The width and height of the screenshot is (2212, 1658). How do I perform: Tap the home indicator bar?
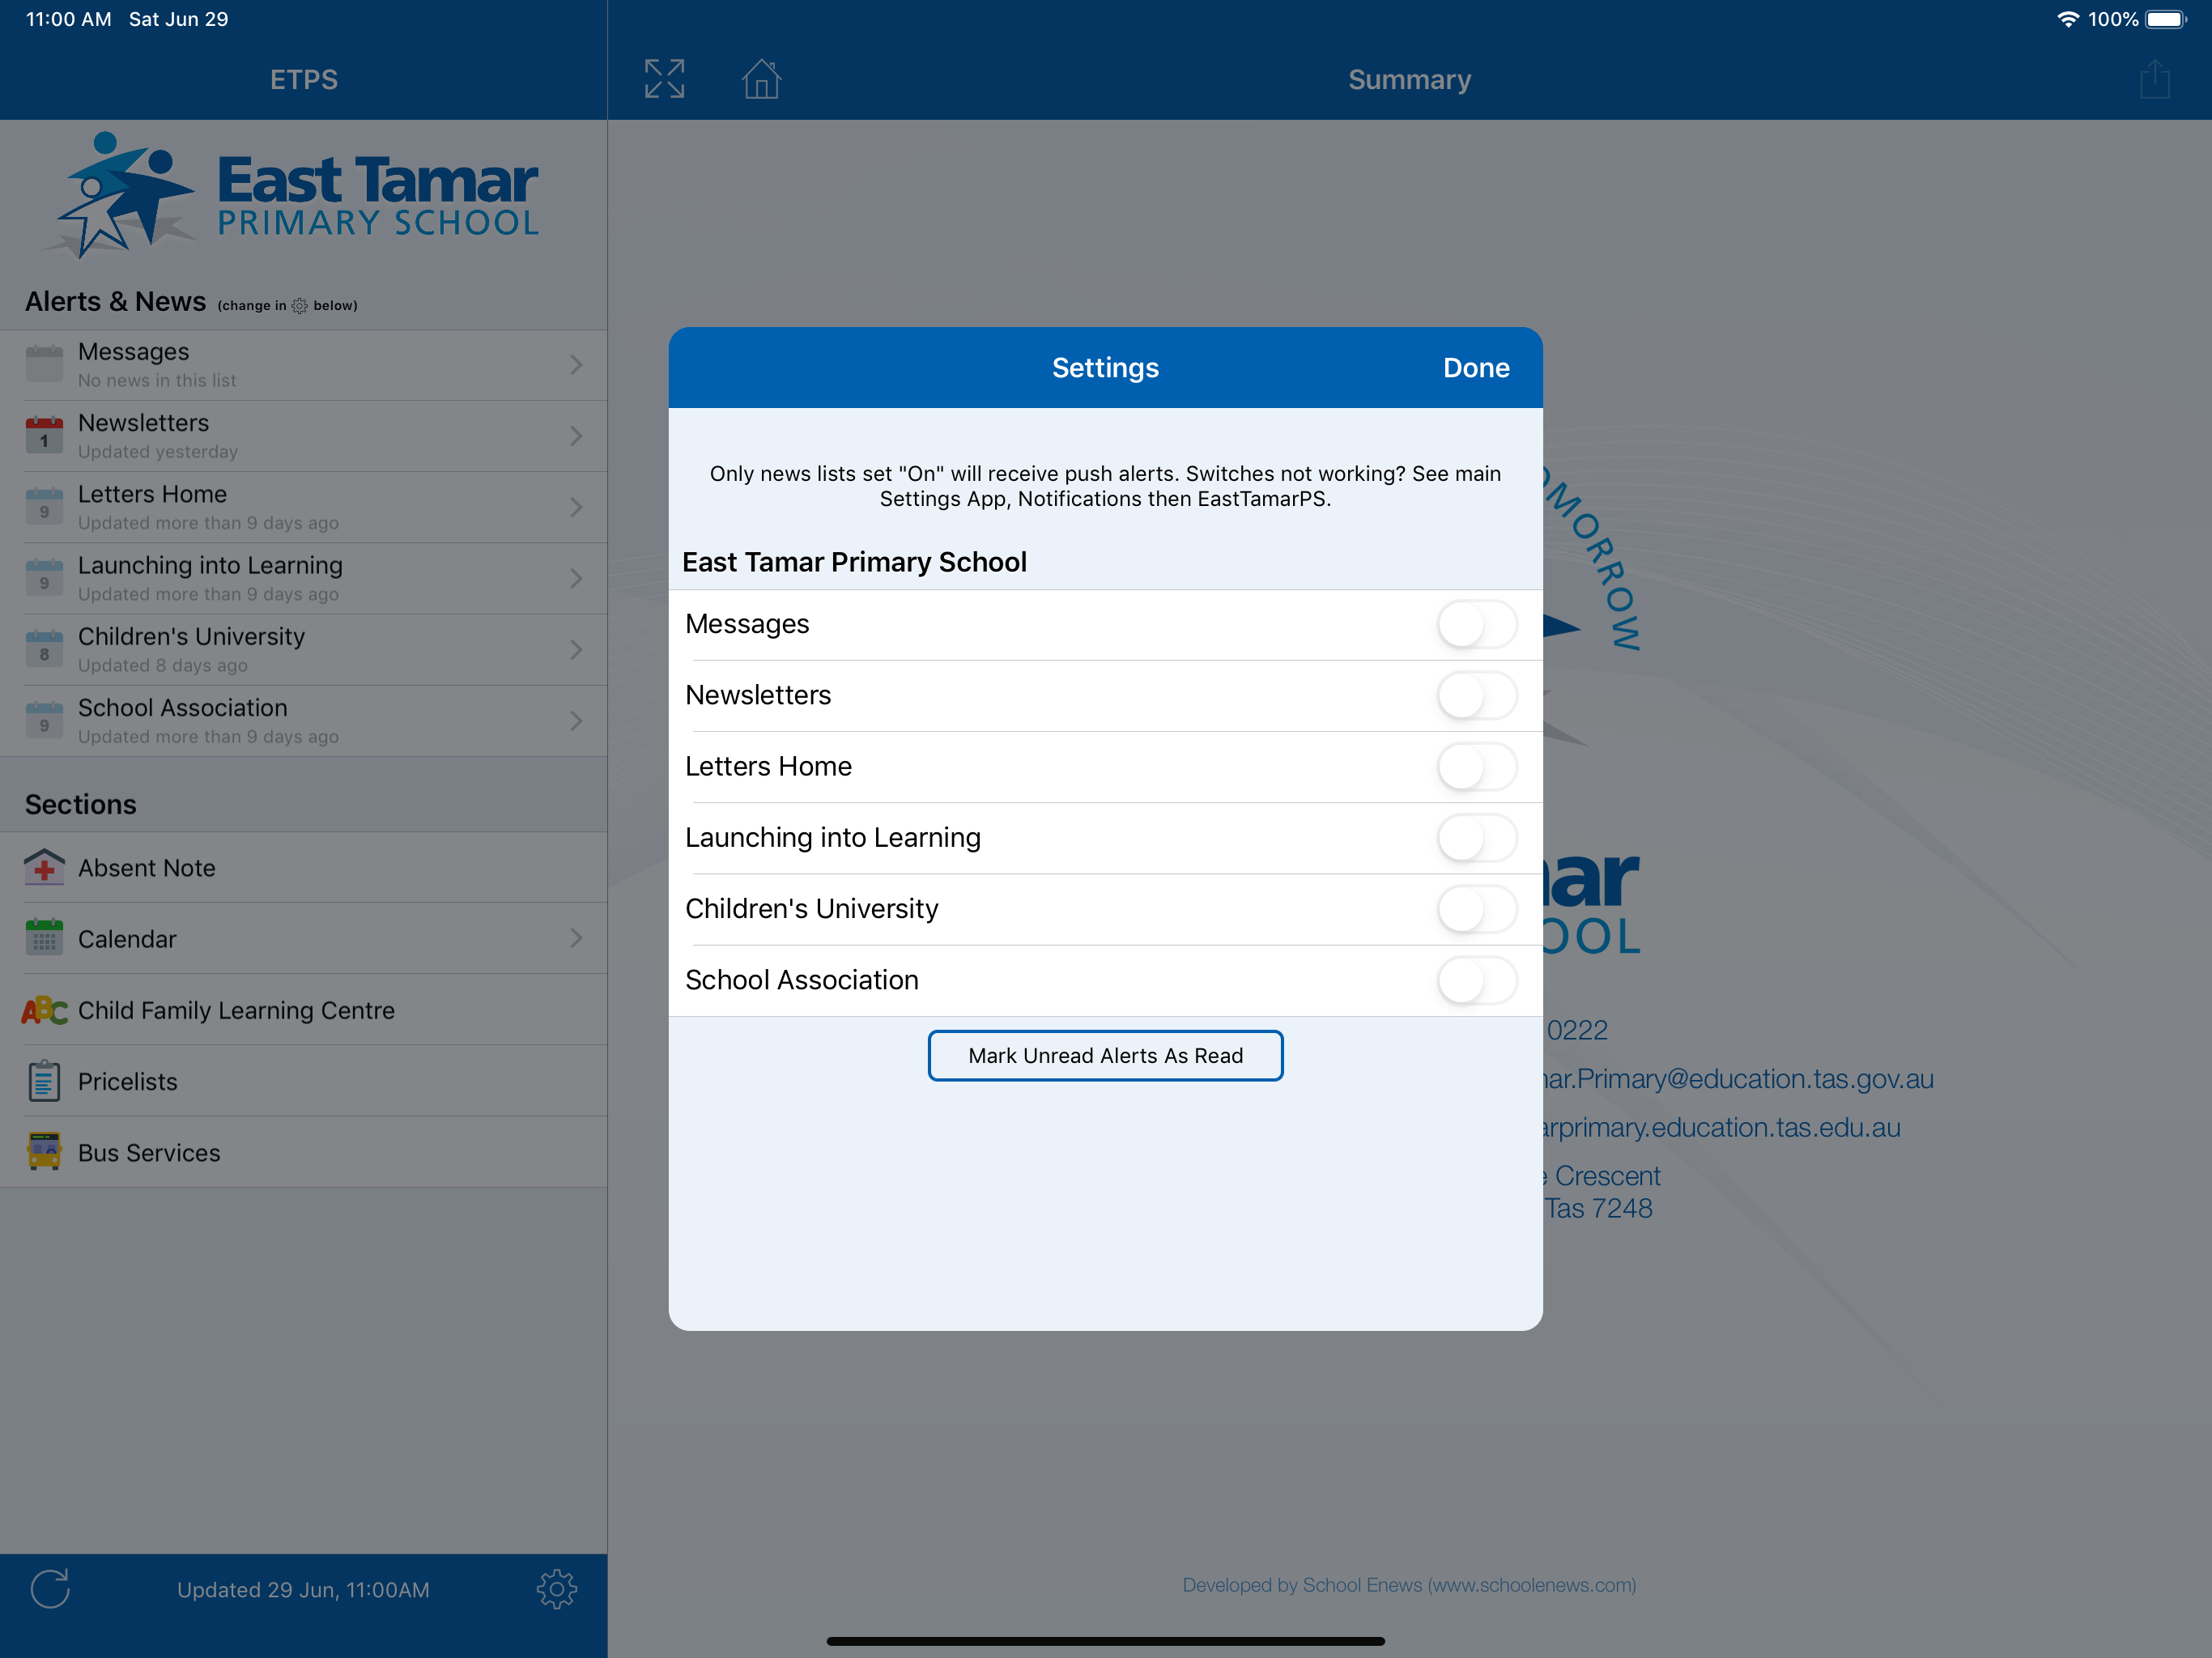(1105, 1641)
